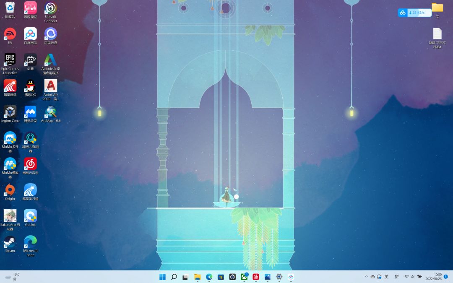Click the sync icon in the system tray

[379, 277]
